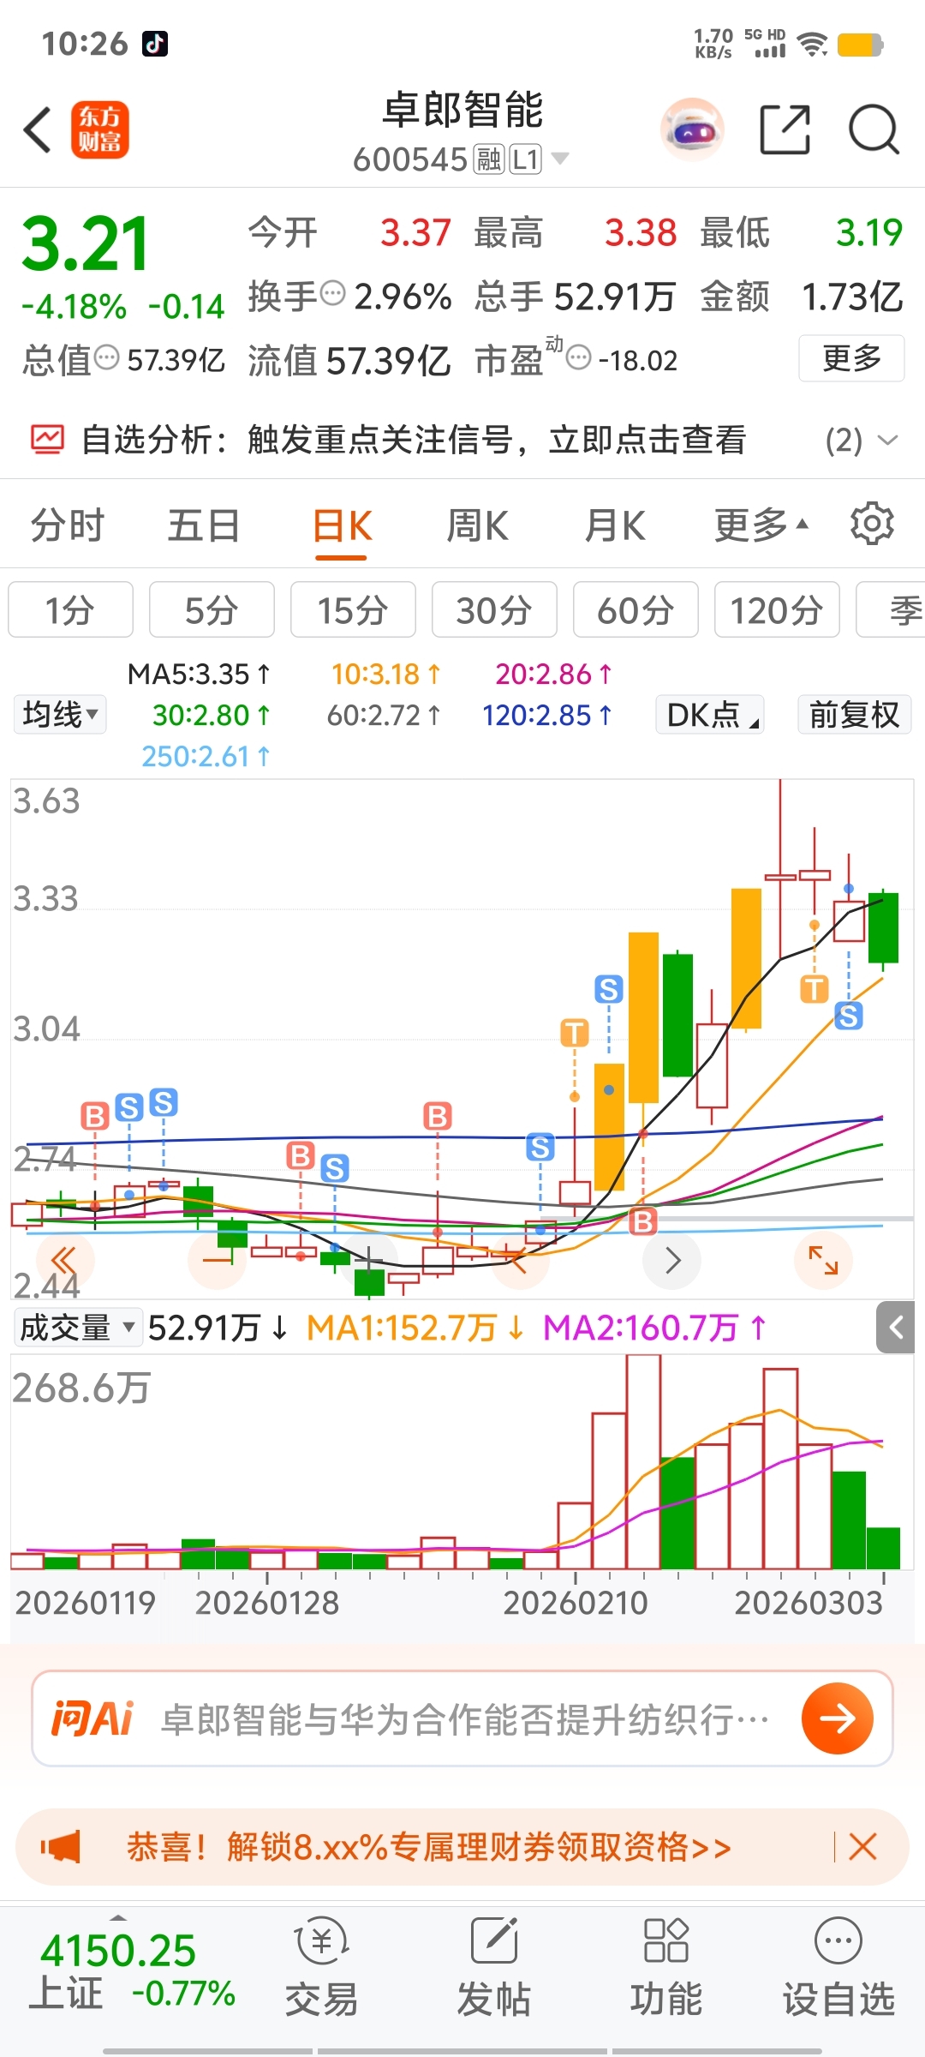Select 60分 period

pos(636,609)
